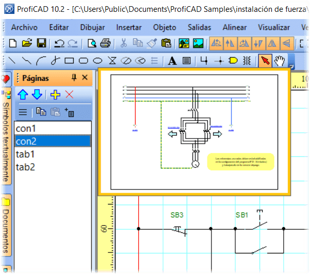This screenshot has width=310, height=274.
Task: Click the Print icon
Action: tap(105, 43)
